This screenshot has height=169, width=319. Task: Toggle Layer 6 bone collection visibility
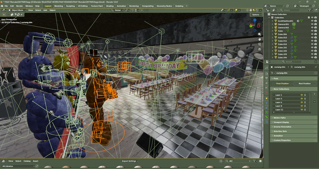tap(302, 102)
